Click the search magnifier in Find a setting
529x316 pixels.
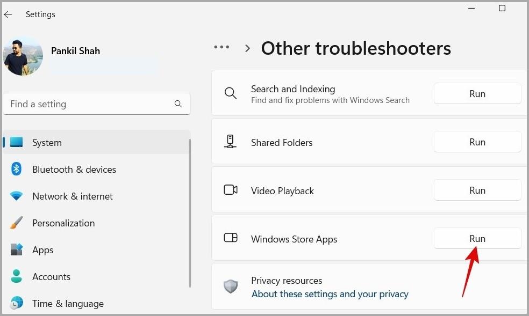click(178, 104)
